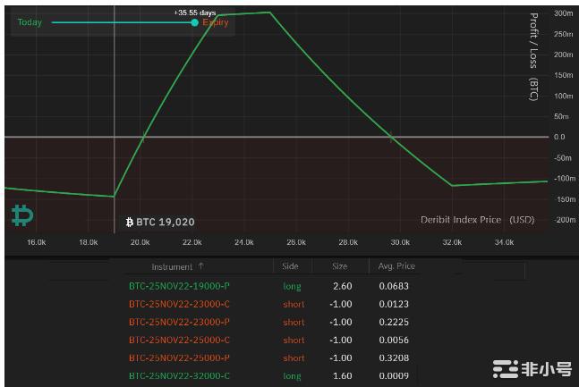Image resolution: width=579 pixels, height=387 pixels.
Task: Sort by Instrument column header
Action: coord(172,266)
